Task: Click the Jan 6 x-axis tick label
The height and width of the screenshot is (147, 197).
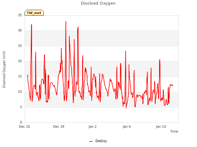Action: point(127,126)
